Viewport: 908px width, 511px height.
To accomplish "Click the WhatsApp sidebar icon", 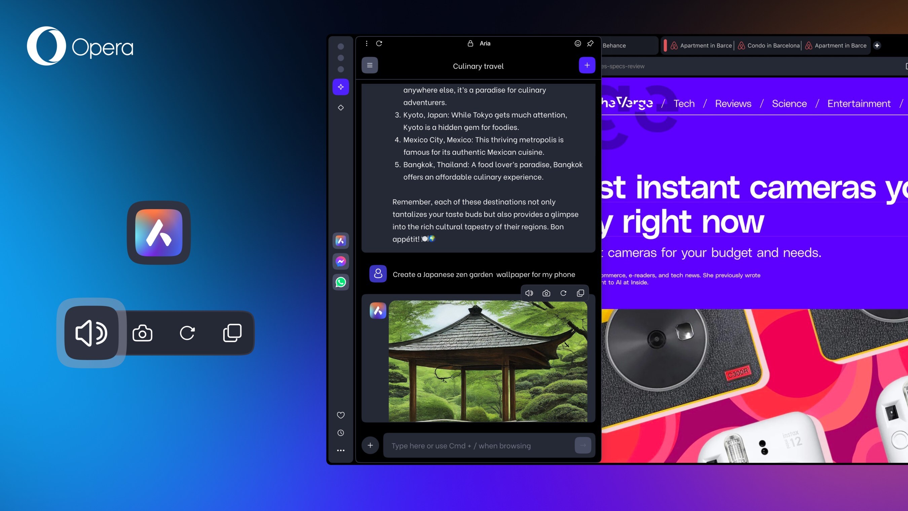I will tap(340, 281).
